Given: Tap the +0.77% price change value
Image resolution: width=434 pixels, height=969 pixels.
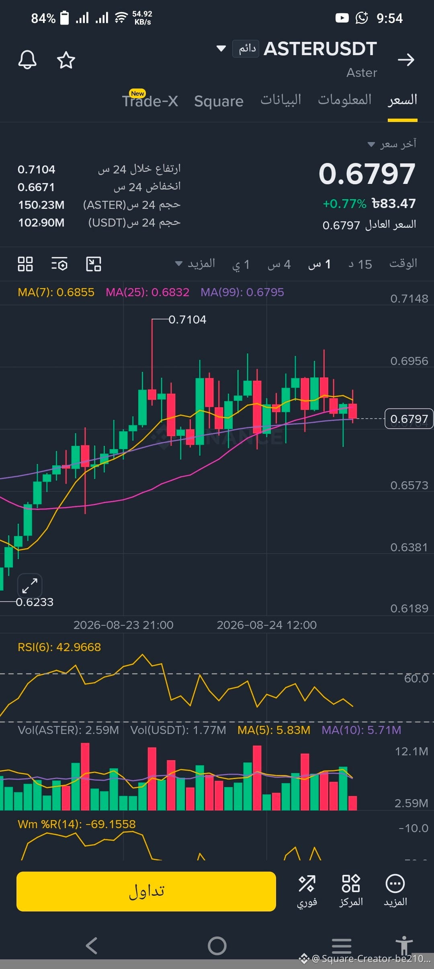Looking at the screenshot, I should [345, 204].
